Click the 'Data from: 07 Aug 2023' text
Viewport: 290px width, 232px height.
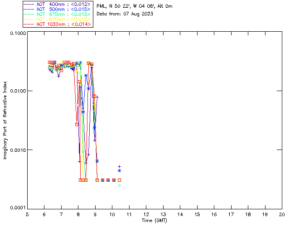tap(125, 14)
